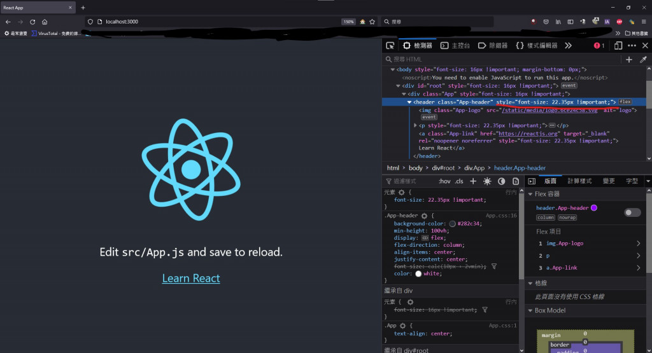Switch to the 字型 Fonts tab
Screen dimensions: 652x353
(x=632, y=181)
